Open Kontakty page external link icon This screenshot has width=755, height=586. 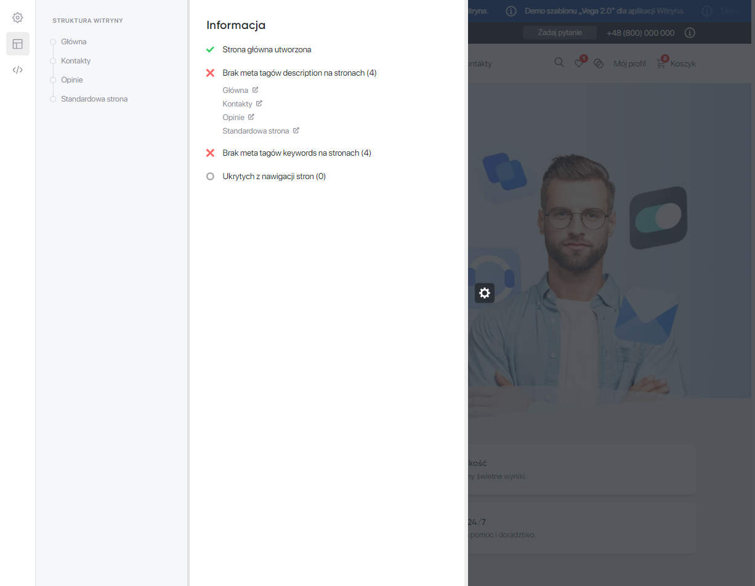(259, 103)
